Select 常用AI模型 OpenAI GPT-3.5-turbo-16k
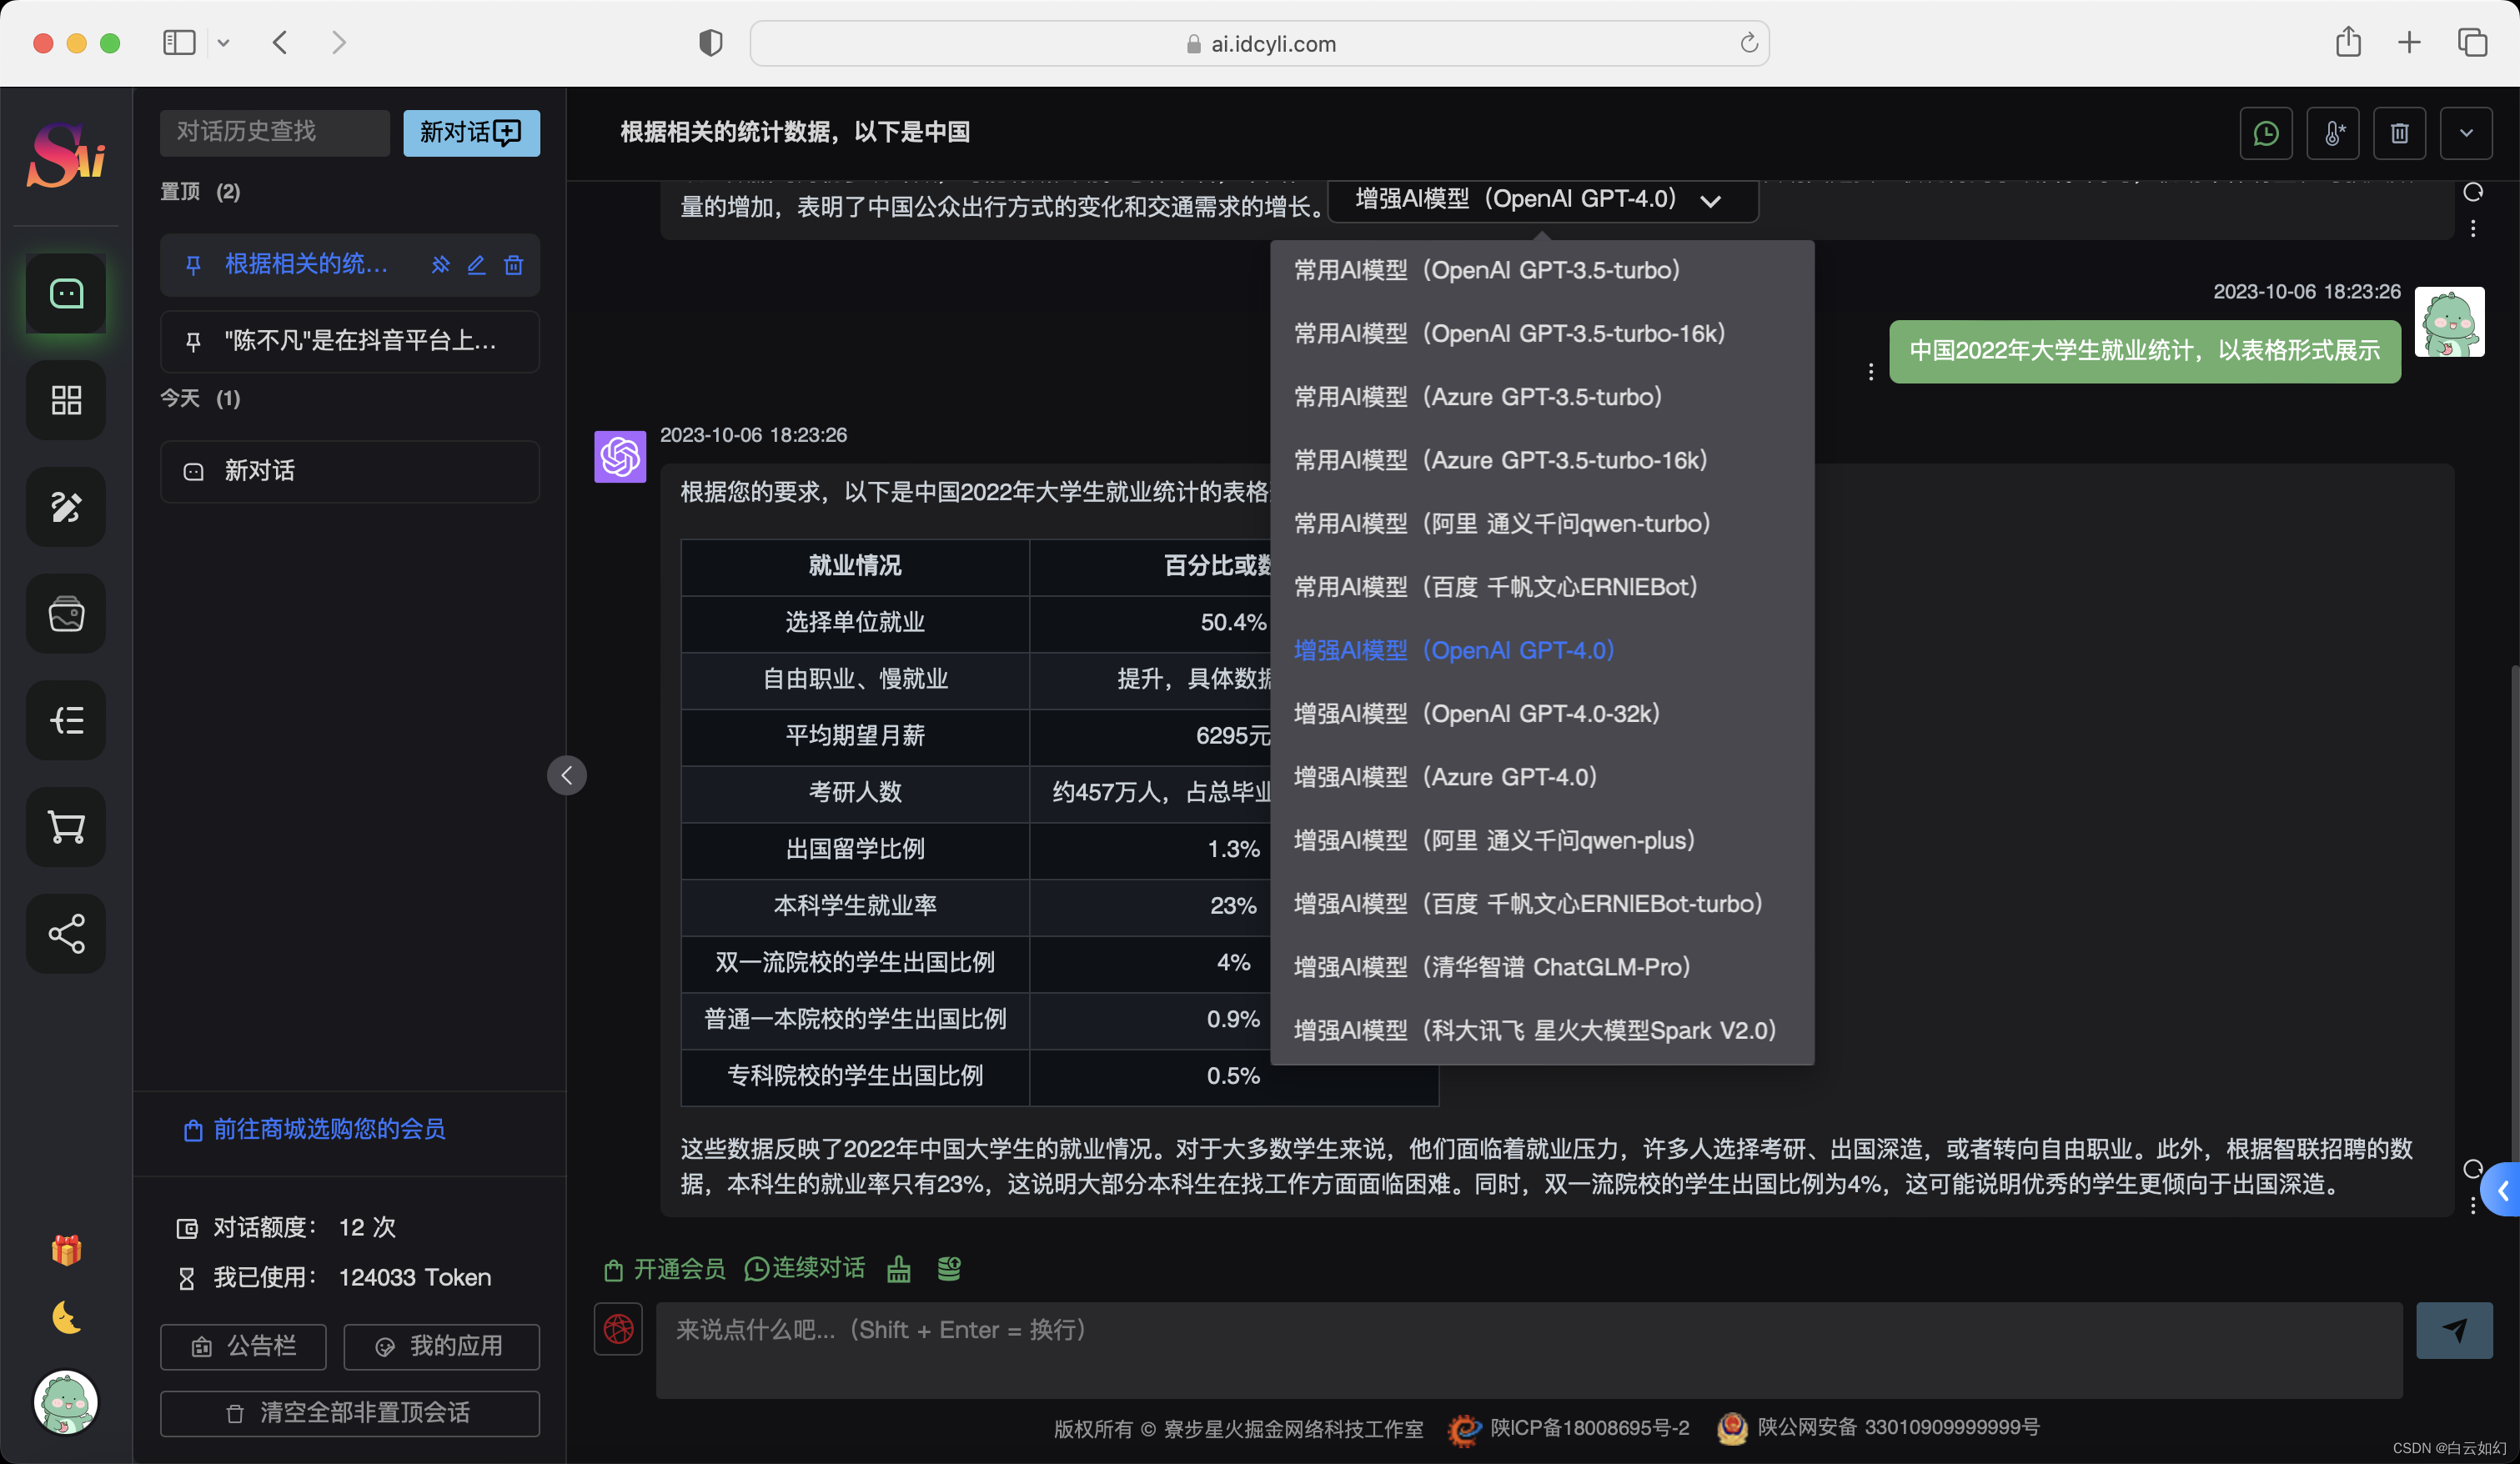 tap(1542, 333)
